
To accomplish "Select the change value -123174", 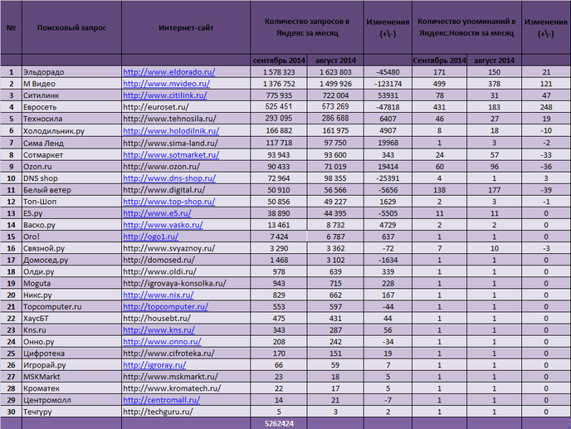I will (x=388, y=84).
